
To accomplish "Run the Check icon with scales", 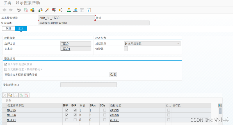I will 40,10.
